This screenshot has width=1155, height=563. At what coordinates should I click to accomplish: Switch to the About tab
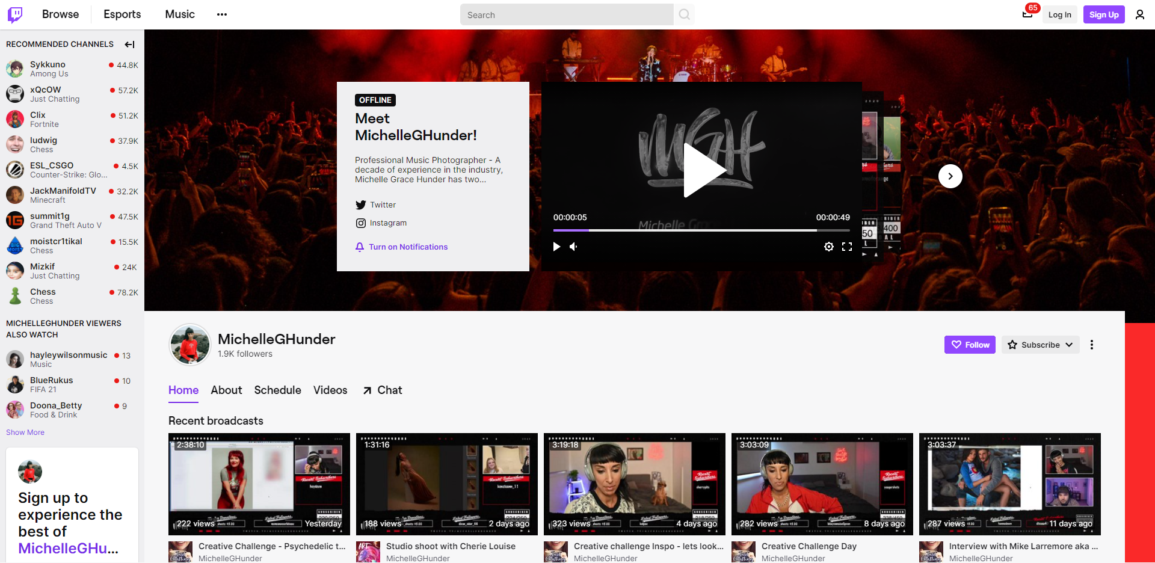(x=226, y=390)
